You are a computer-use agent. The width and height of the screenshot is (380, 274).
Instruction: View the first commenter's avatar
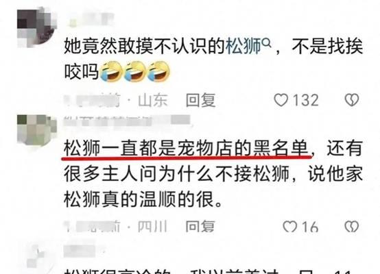[x=37, y=27]
